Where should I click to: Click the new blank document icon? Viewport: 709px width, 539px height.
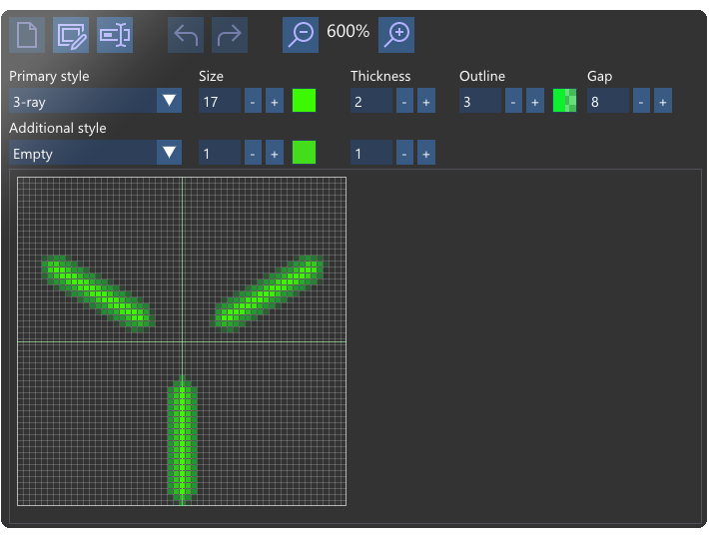[27, 35]
